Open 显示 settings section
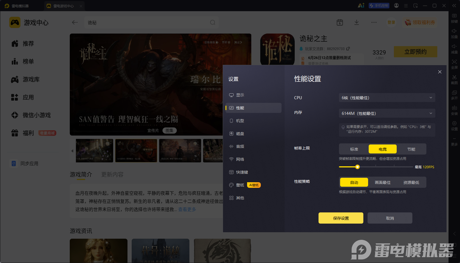460x263 pixels. click(254, 95)
